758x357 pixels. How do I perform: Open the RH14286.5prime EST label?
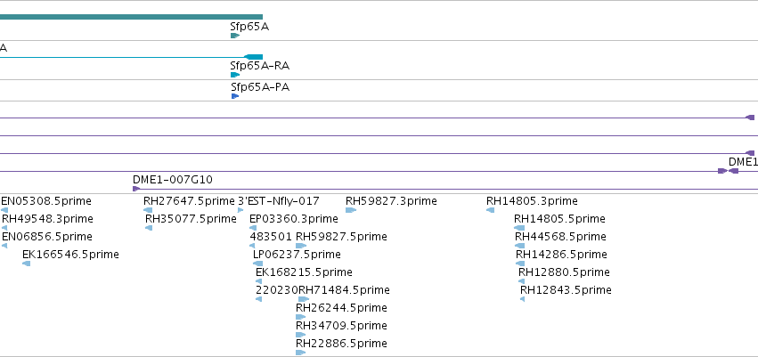pyautogui.click(x=561, y=254)
